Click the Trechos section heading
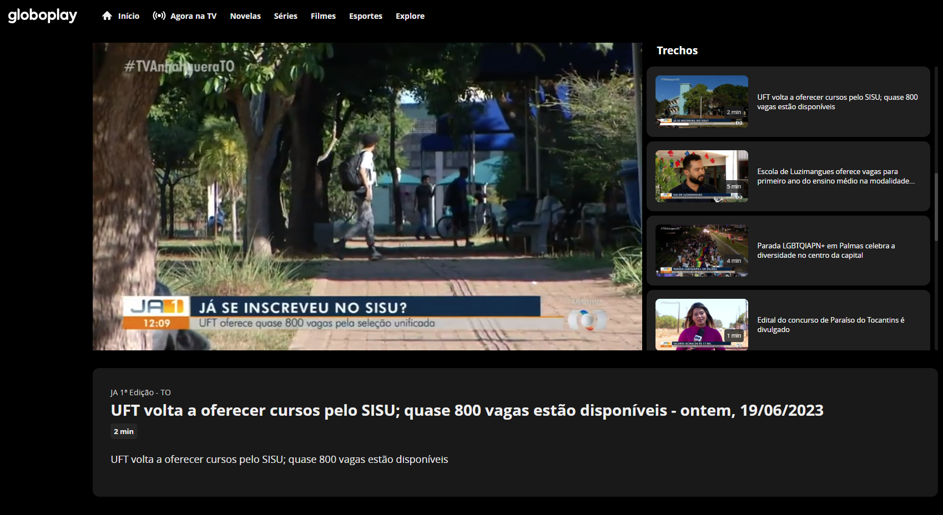Image resolution: width=943 pixels, height=515 pixels. (x=677, y=50)
